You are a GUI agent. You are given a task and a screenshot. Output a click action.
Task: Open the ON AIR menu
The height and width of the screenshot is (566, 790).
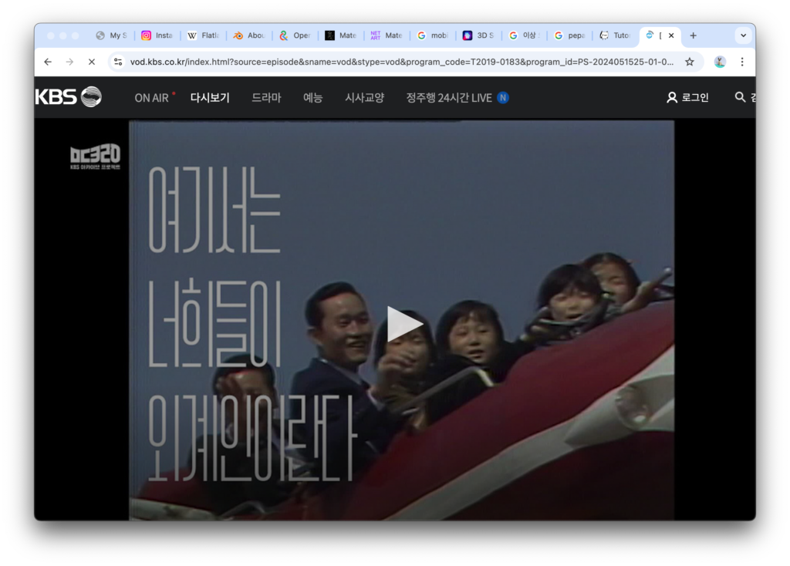tap(152, 98)
